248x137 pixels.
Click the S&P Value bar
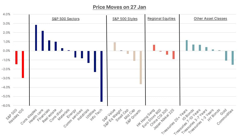point(115,47)
